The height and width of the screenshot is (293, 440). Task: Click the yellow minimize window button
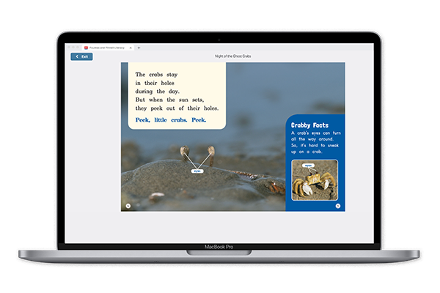pyautogui.click(x=73, y=47)
